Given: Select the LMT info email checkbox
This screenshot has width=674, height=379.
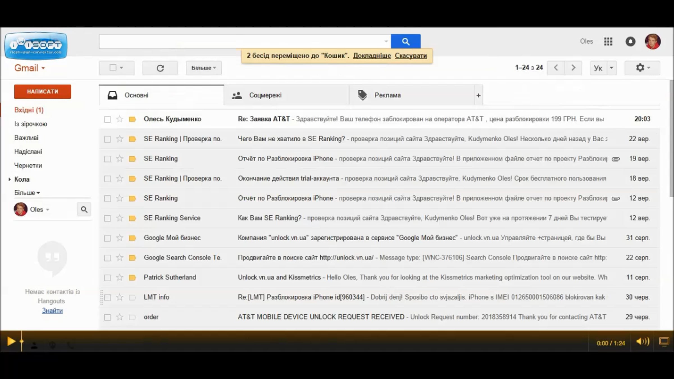Looking at the screenshot, I should 107,297.
